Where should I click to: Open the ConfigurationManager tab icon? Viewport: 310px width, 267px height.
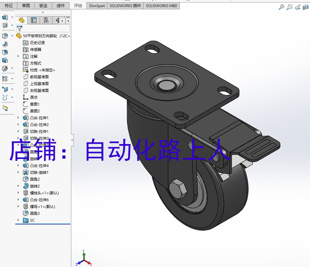46,20
